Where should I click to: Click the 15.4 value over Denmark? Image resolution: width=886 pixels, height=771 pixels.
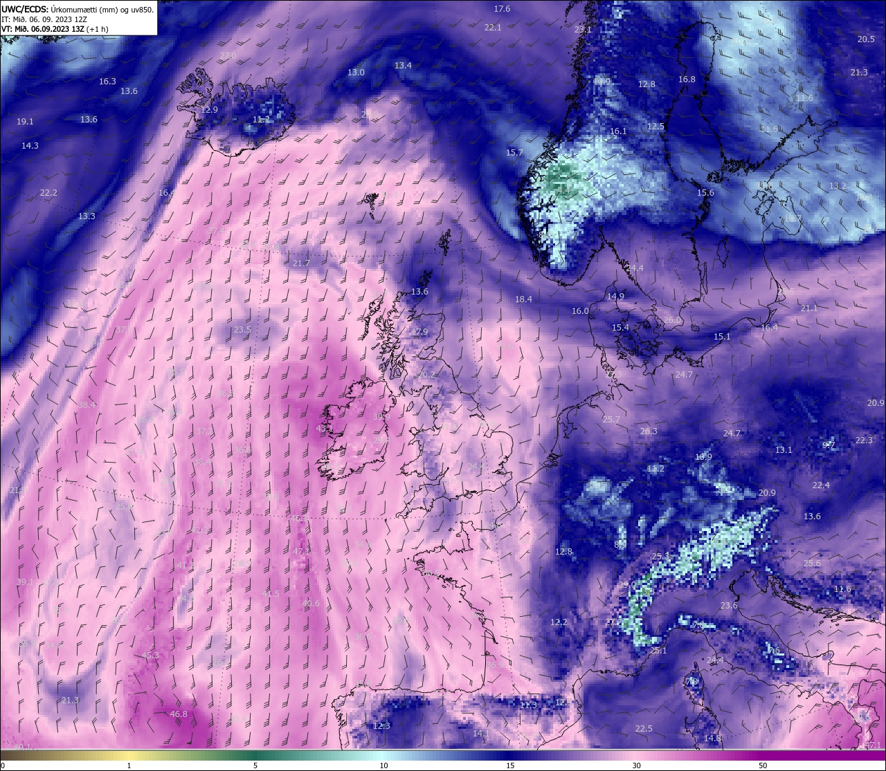620,328
